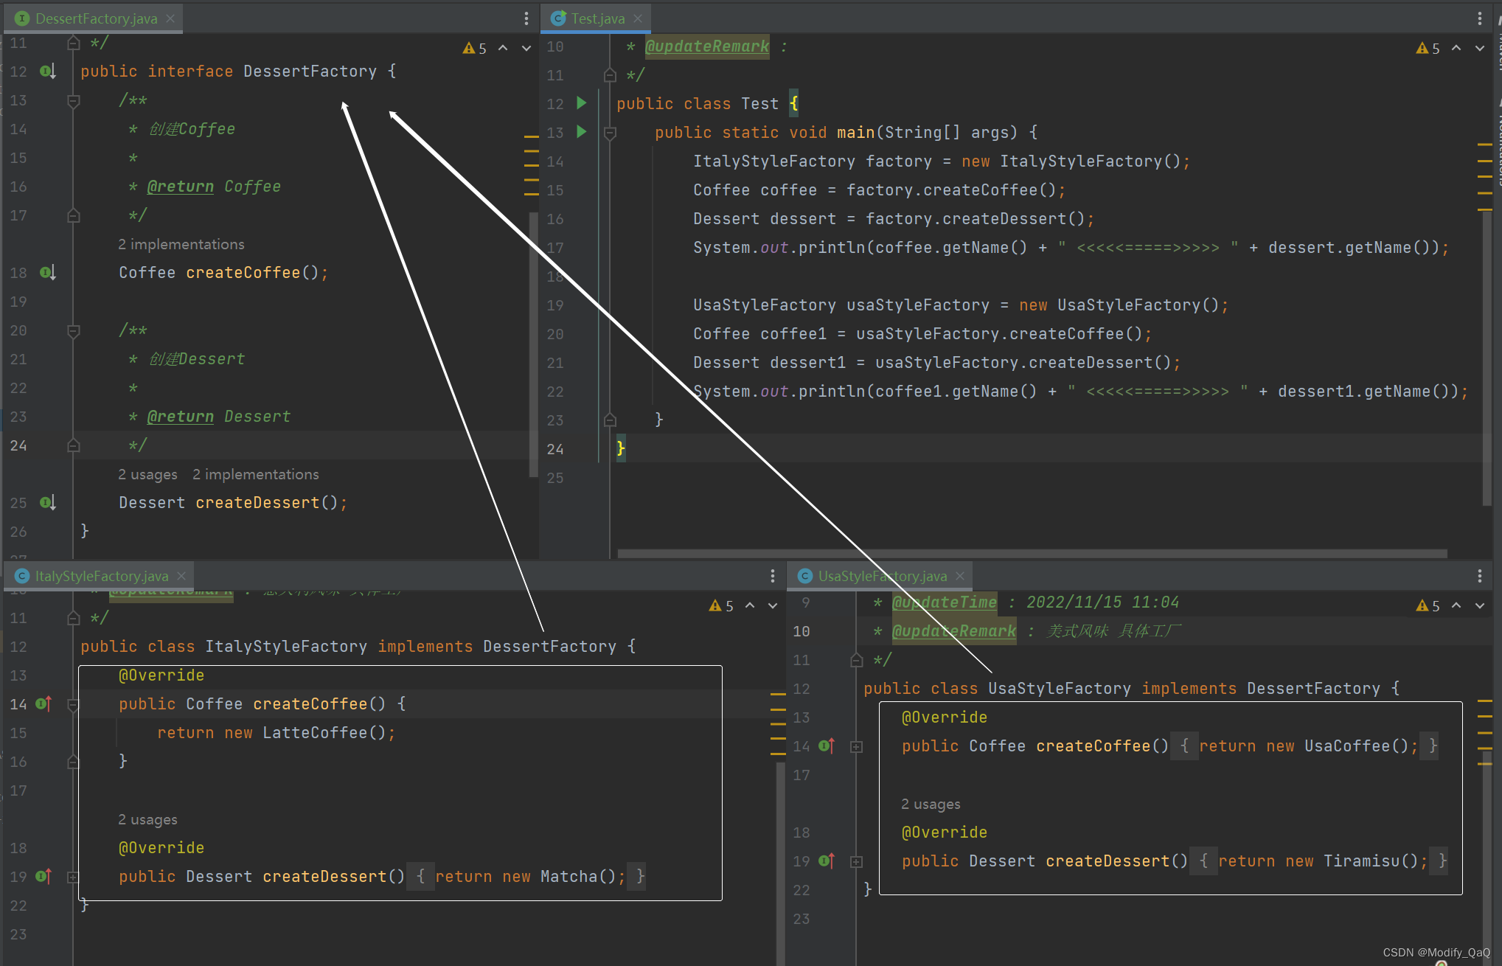Run the main method from gutter

click(x=582, y=132)
